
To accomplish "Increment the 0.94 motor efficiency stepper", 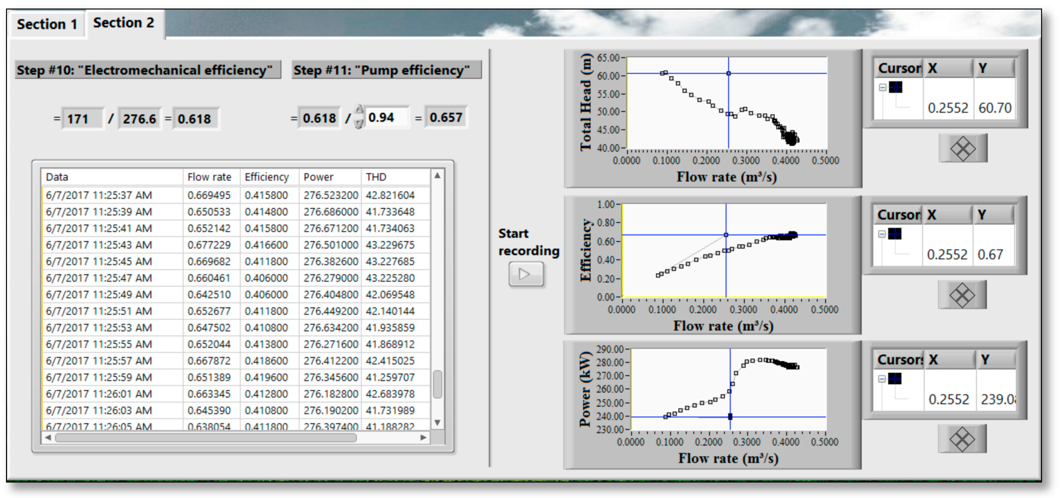I will pos(359,110).
